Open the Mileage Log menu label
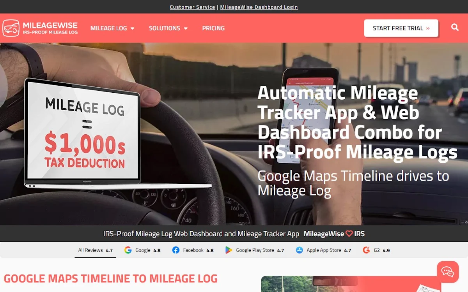The image size is (468, 292). 109,28
